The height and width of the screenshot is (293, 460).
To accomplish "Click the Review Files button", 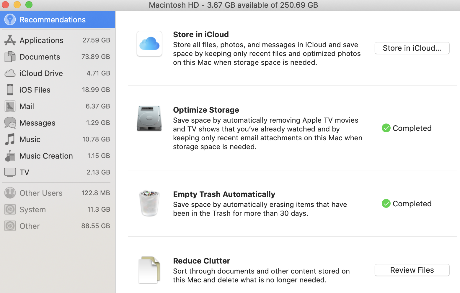I will (x=412, y=270).
